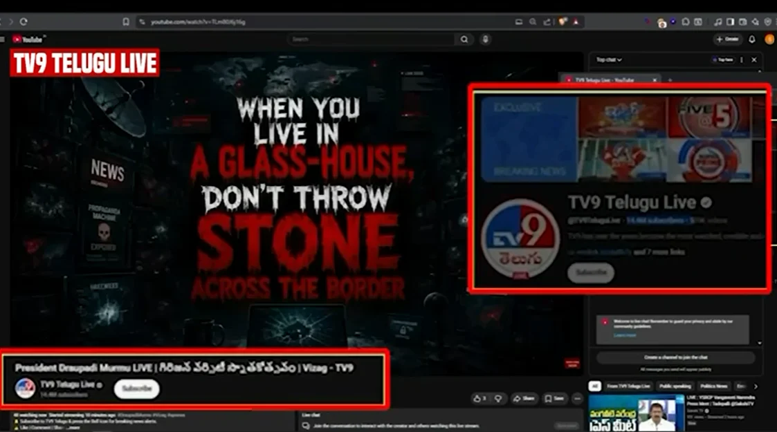777x432 pixels.
Task: Select the All filter chip
Action: [594, 386]
